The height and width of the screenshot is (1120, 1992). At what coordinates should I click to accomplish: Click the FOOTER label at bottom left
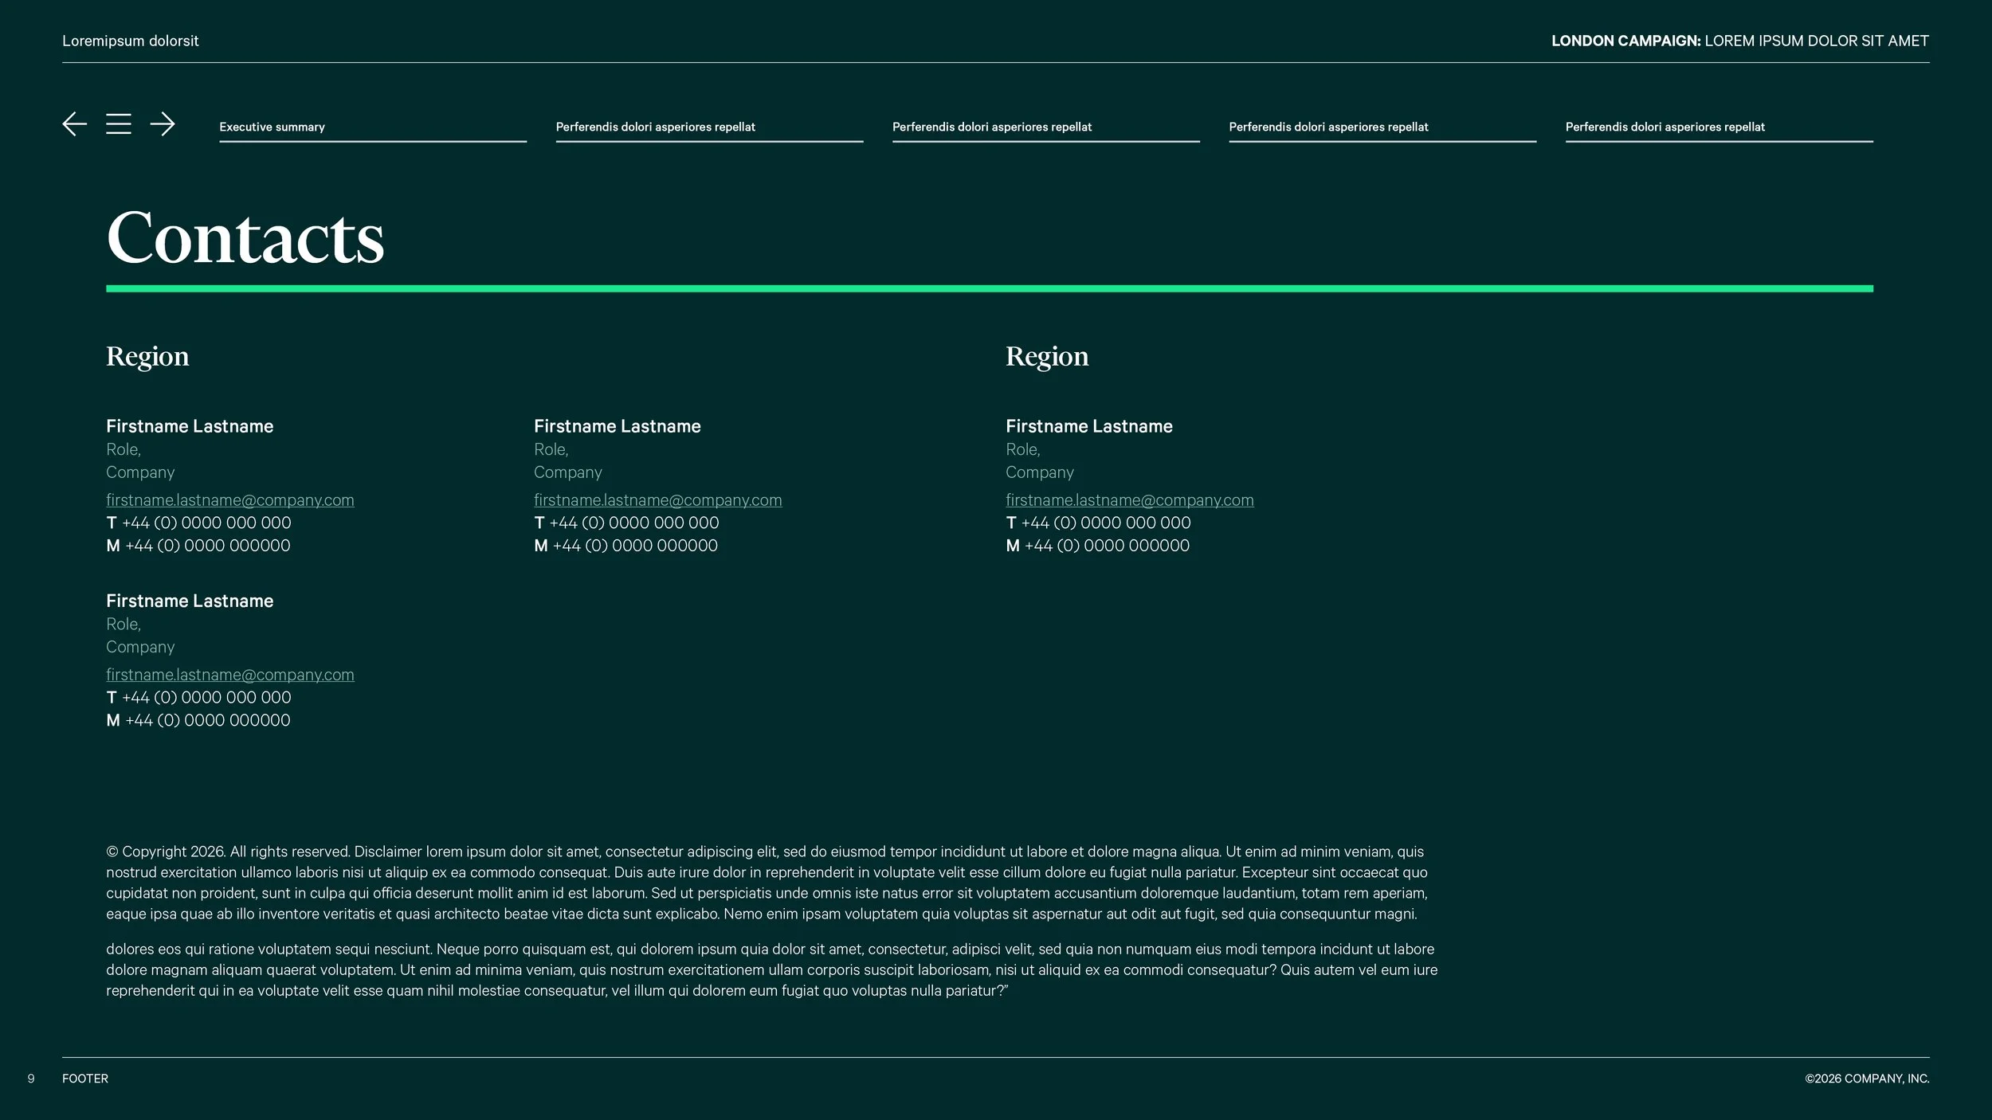[x=85, y=1079]
